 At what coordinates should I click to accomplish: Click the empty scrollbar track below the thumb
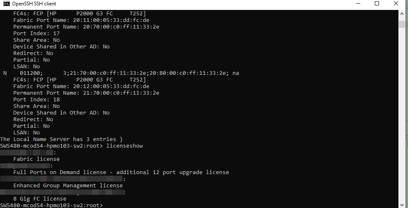coord(402,114)
